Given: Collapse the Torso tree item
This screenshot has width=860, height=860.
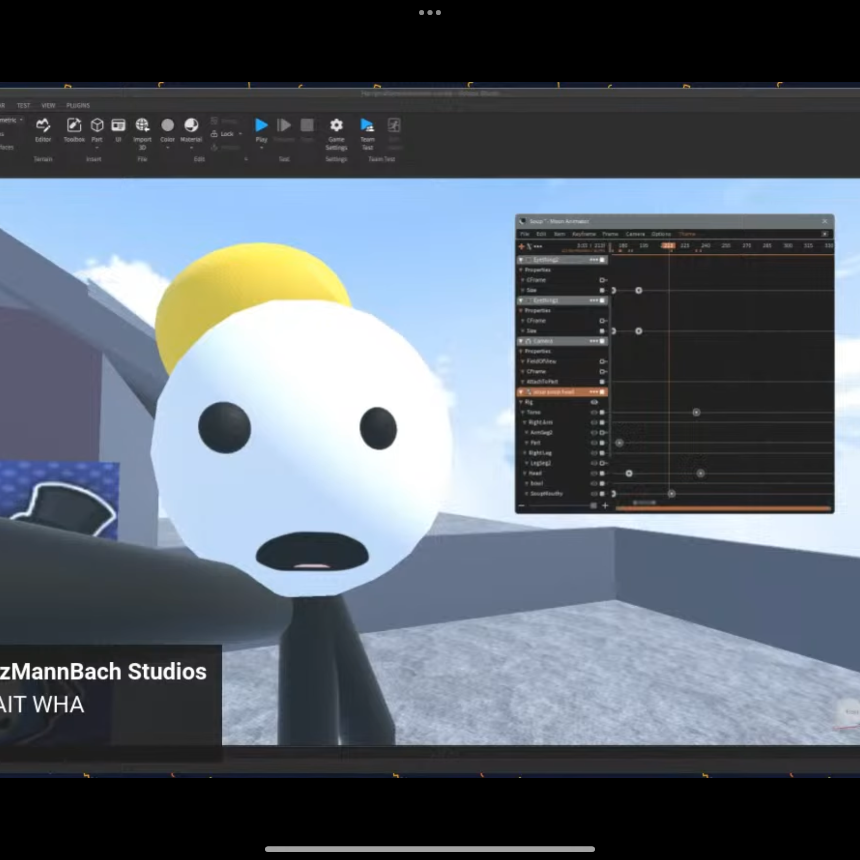Looking at the screenshot, I should (523, 413).
